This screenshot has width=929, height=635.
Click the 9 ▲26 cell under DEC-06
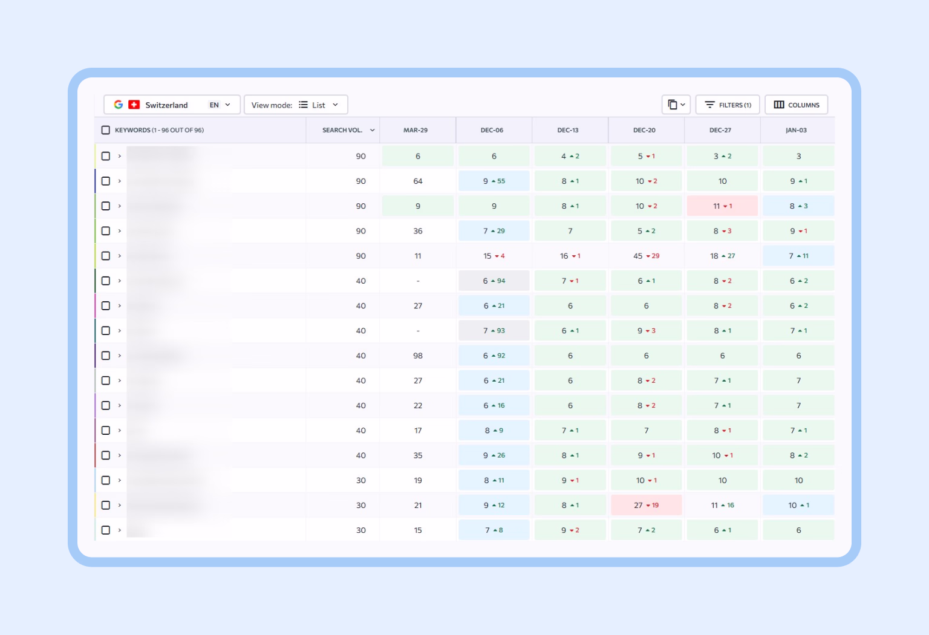click(x=494, y=455)
